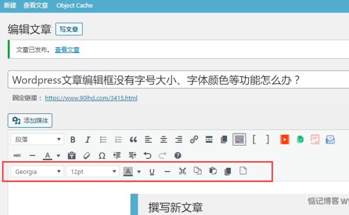Open the 查看文章 link in the notice
Screen dimensions: 349x215
[67, 50]
